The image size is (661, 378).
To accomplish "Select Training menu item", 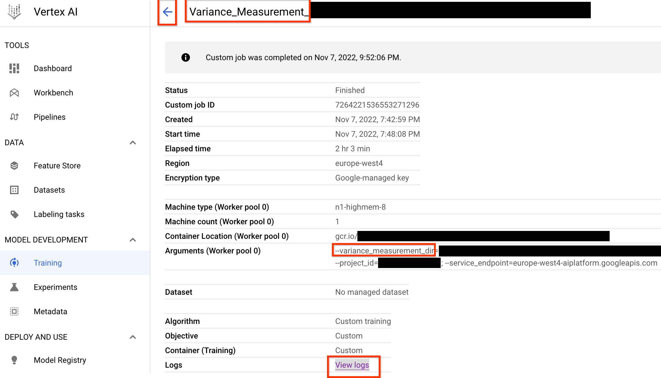I will 48,263.
